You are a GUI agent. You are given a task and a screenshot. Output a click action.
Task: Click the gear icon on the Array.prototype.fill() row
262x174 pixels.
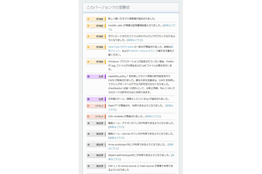coord(88,145)
